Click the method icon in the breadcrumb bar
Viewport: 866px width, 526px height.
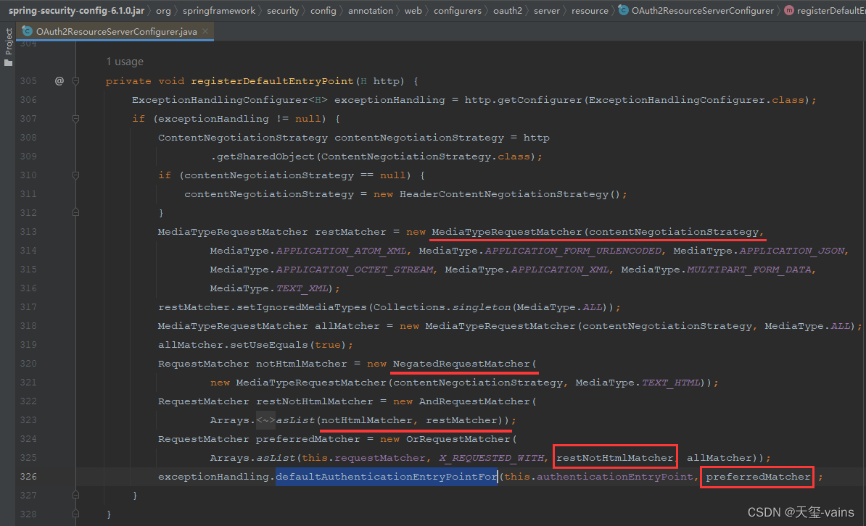tap(789, 10)
